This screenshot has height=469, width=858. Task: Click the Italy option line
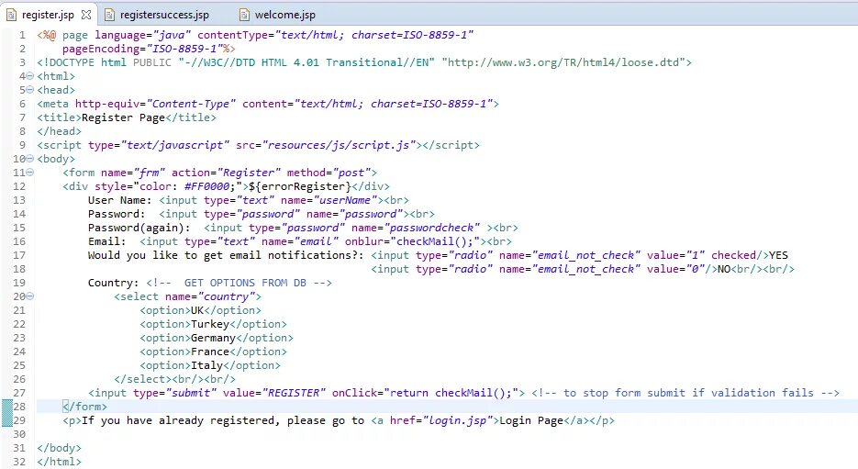[209, 365]
